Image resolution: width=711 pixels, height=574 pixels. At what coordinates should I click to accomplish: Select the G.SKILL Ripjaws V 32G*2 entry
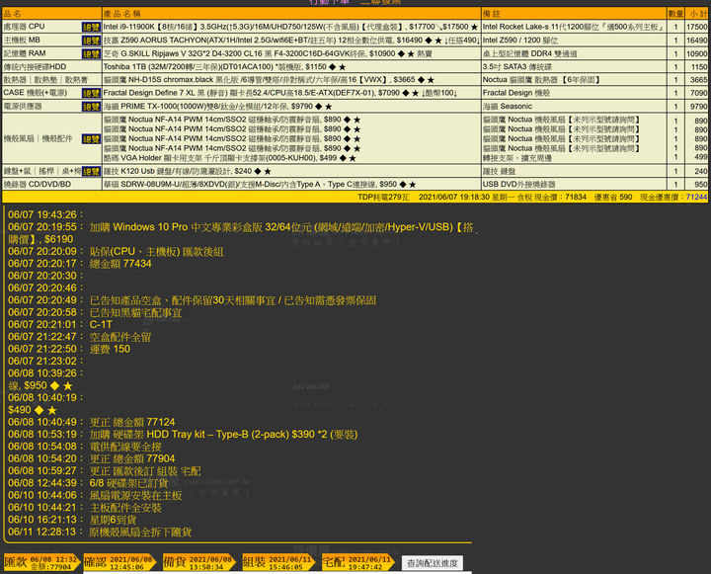coord(268,53)
